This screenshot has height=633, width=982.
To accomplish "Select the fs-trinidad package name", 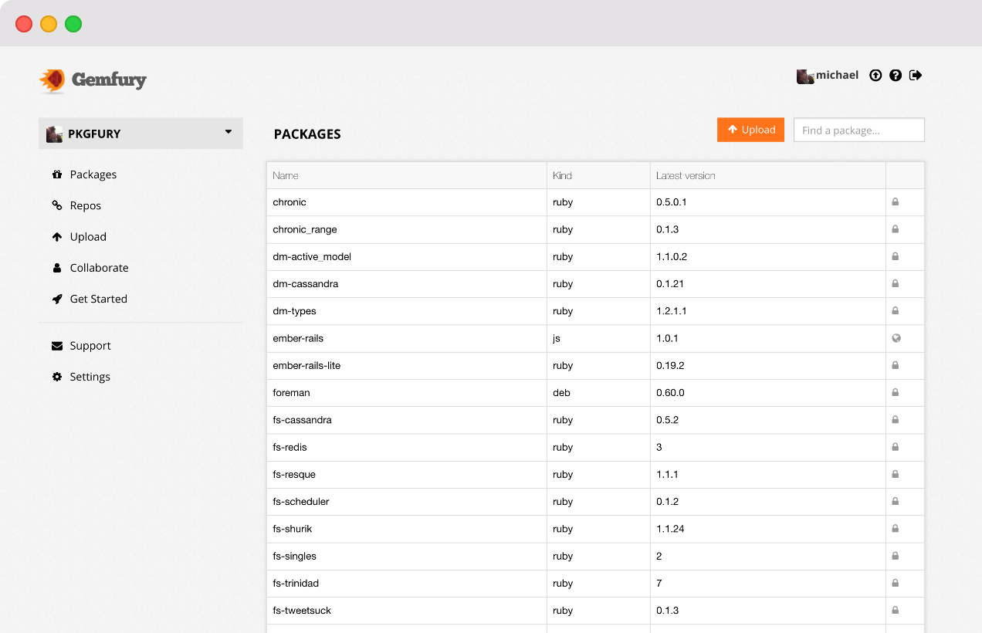I will (296, 583).
